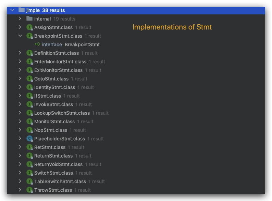
Task: Click the internal folder icon
Action: pos(29,19)
